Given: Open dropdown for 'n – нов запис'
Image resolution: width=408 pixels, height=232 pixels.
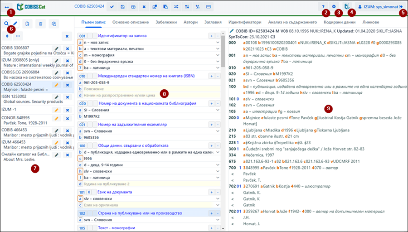Looking at the screenshot, I should (218, 43).
